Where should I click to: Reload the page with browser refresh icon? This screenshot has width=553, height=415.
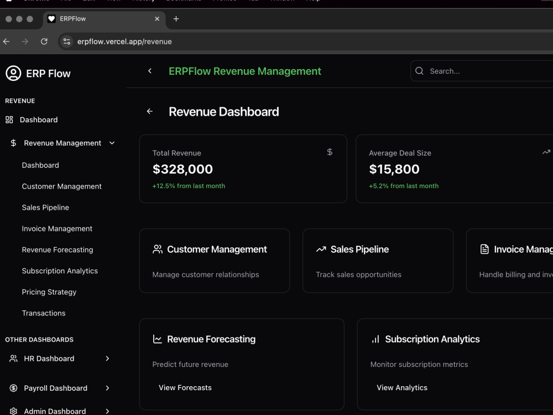tap(44, 41)
